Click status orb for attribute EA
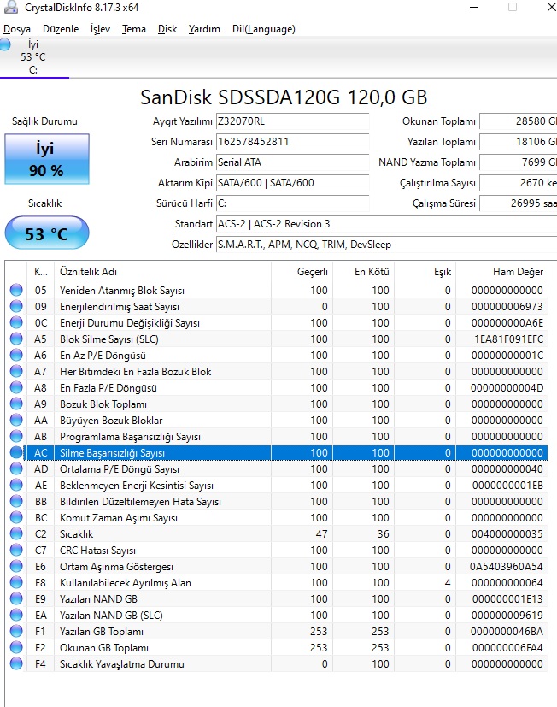557x707 pixels. [x=16, y=615]
